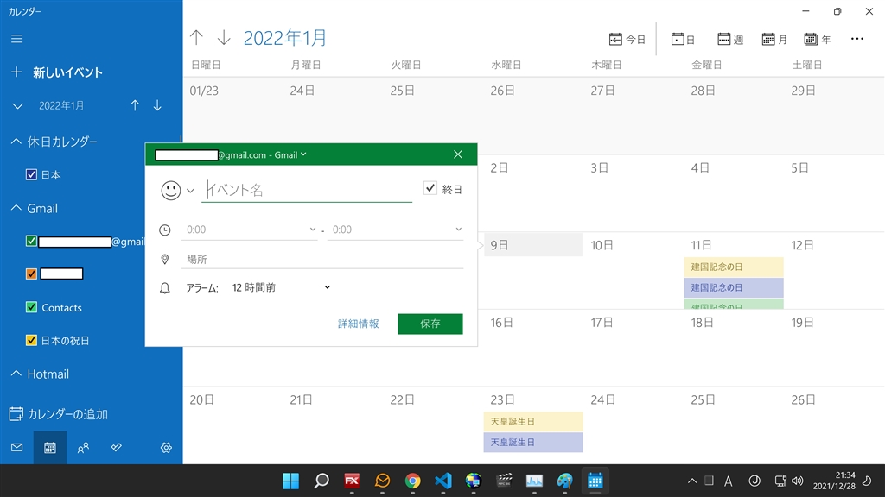Go to next month in sidebar

pyautogui.click(x=157, y=105)
